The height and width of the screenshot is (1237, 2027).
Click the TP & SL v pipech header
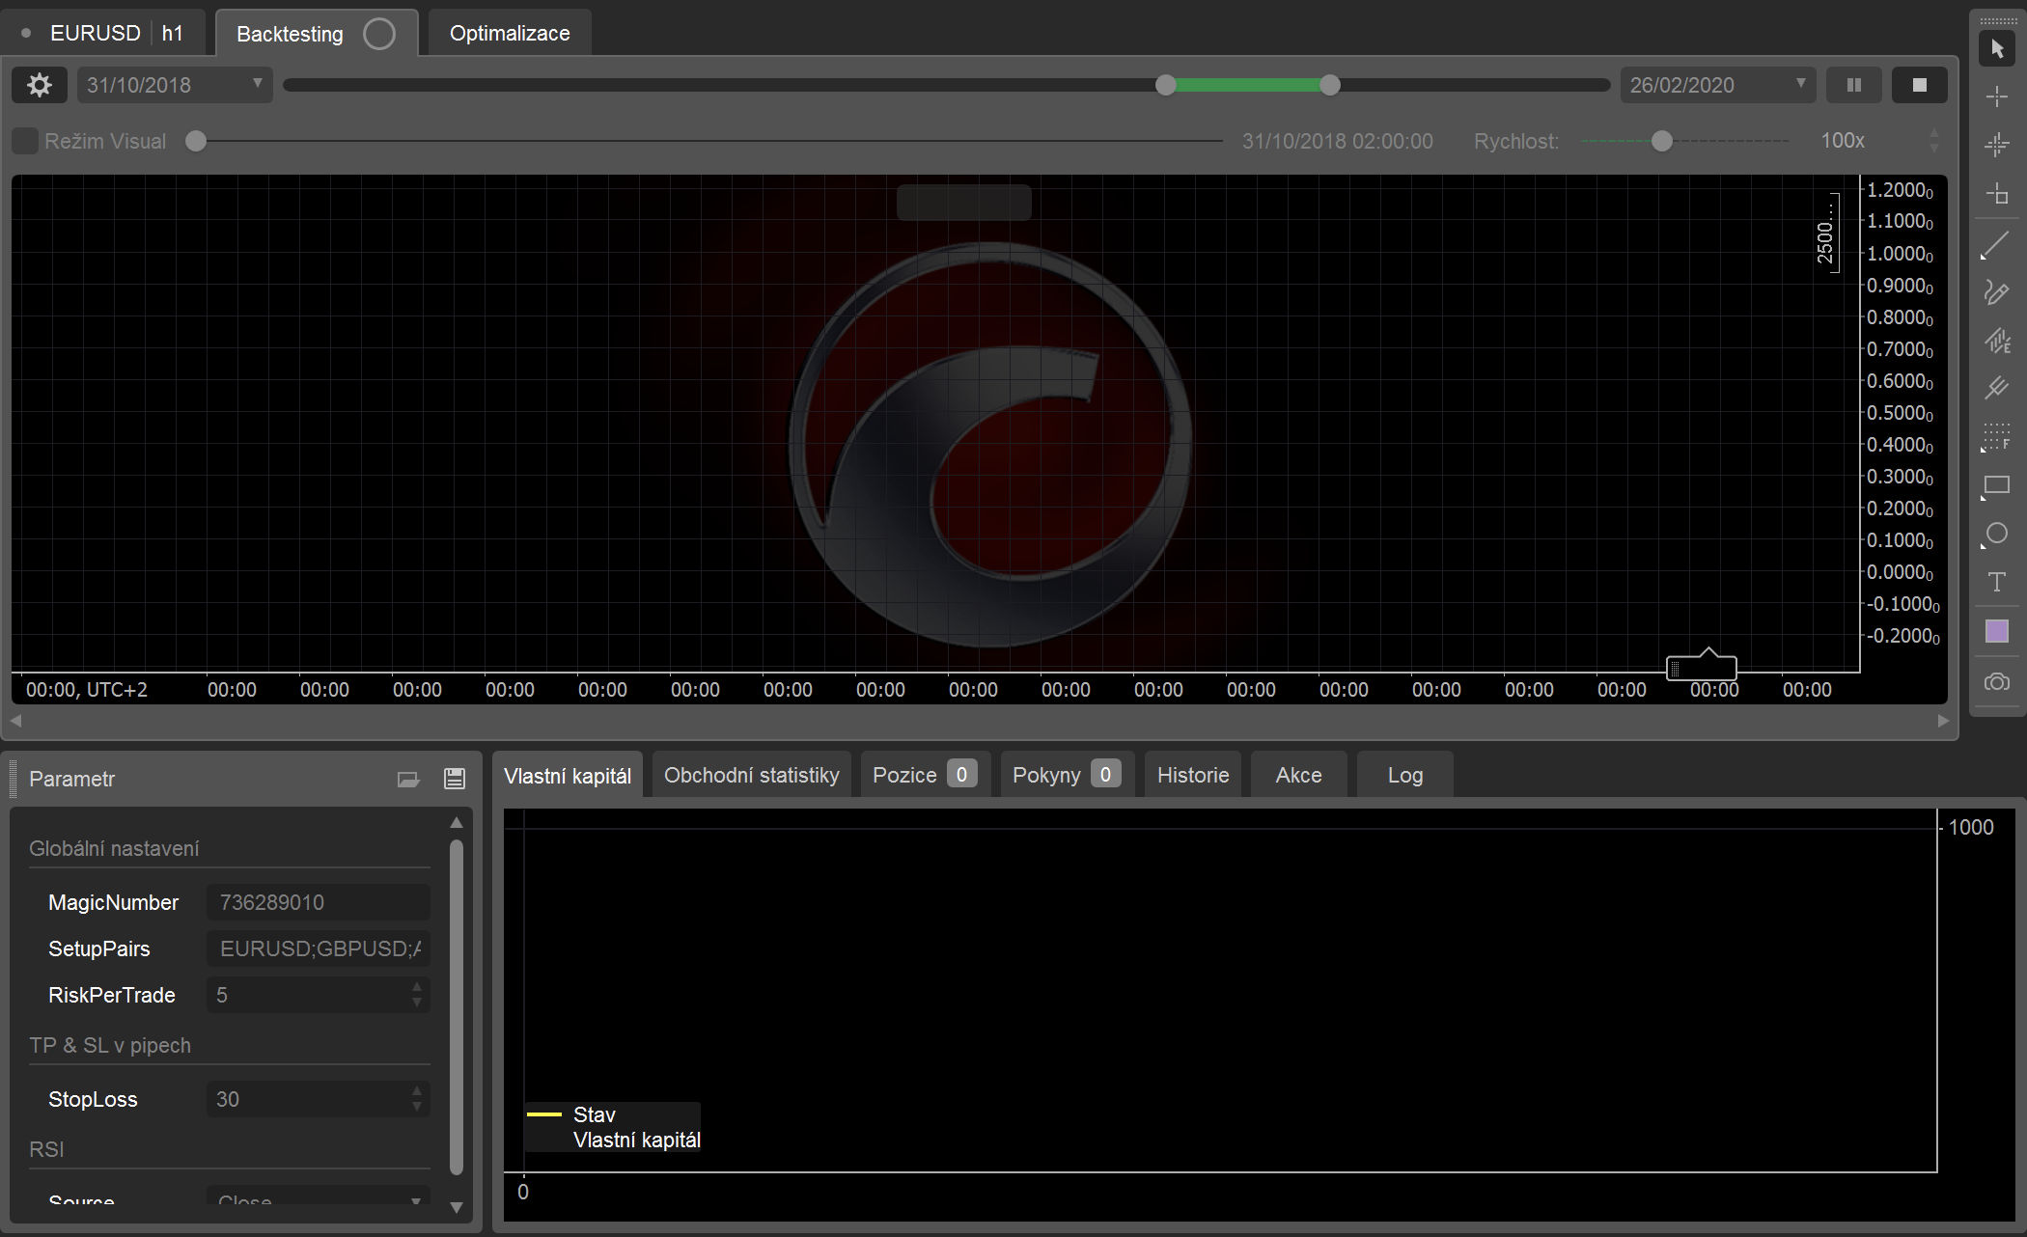coord(110,1045)
